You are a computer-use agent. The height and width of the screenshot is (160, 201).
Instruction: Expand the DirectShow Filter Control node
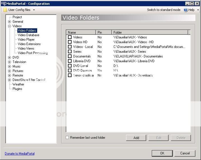[x=9, y=80]
